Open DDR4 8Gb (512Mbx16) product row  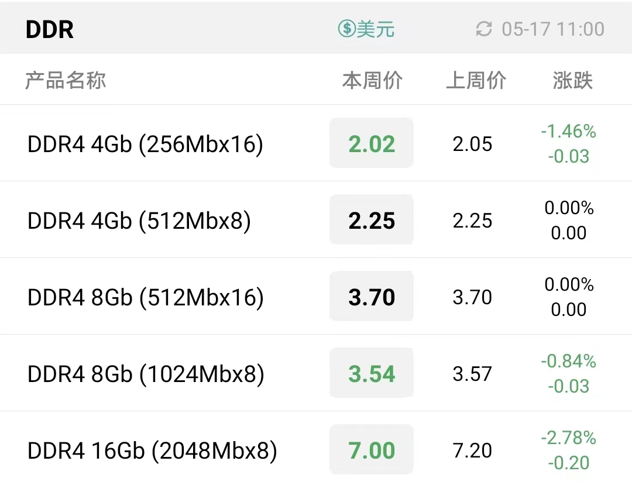[316, 296]
